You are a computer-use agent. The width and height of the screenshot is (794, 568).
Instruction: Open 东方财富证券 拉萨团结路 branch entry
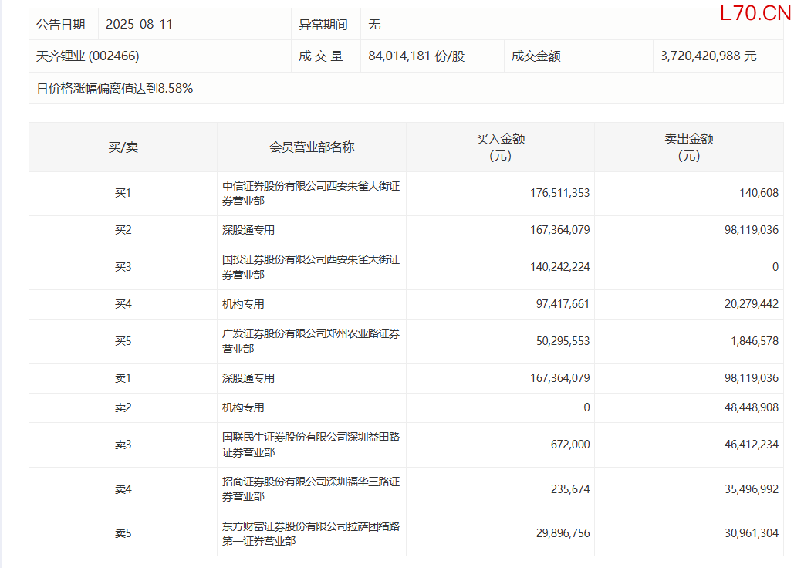(x=310, y=533)
